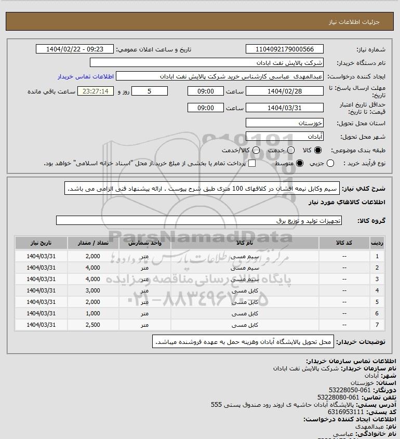The image size is (400, 439).
Task: Choose the متوسط purchase type radio
Action: click(x=300, y=163)
